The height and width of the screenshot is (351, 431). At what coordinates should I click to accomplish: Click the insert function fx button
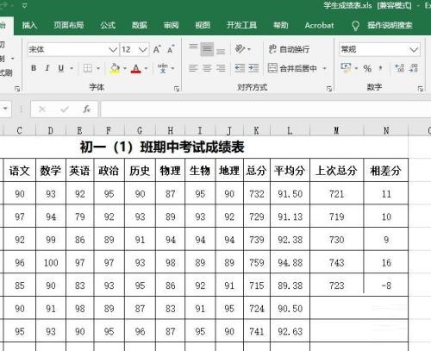pyautogui.click(x=86, y=109)
